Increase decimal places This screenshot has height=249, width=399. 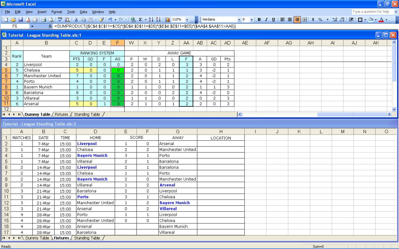(x=335, y=20)
